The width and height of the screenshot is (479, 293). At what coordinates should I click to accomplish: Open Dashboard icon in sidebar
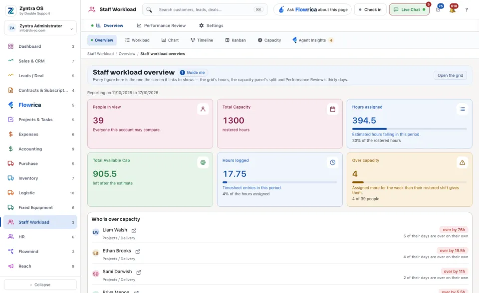click(x=10, y=46)
